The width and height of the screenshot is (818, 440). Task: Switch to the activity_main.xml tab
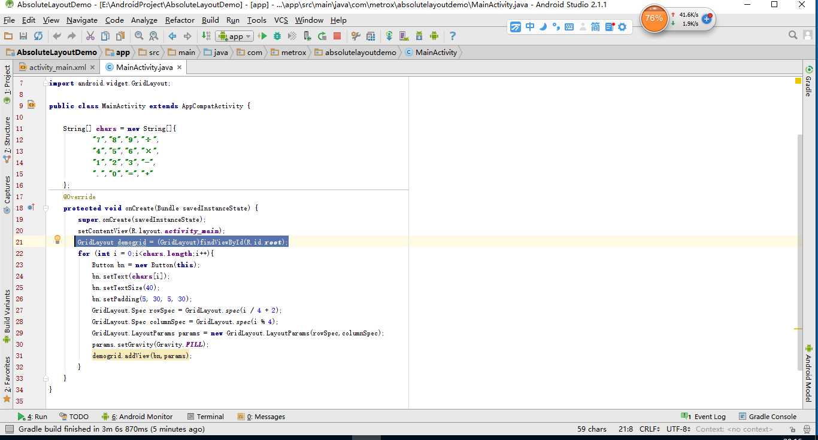[57, 68]
